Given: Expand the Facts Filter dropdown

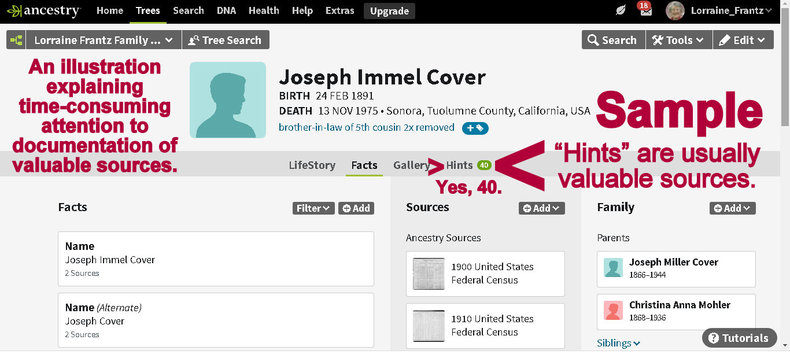Looking at the screenshot, I should [313, 208].
